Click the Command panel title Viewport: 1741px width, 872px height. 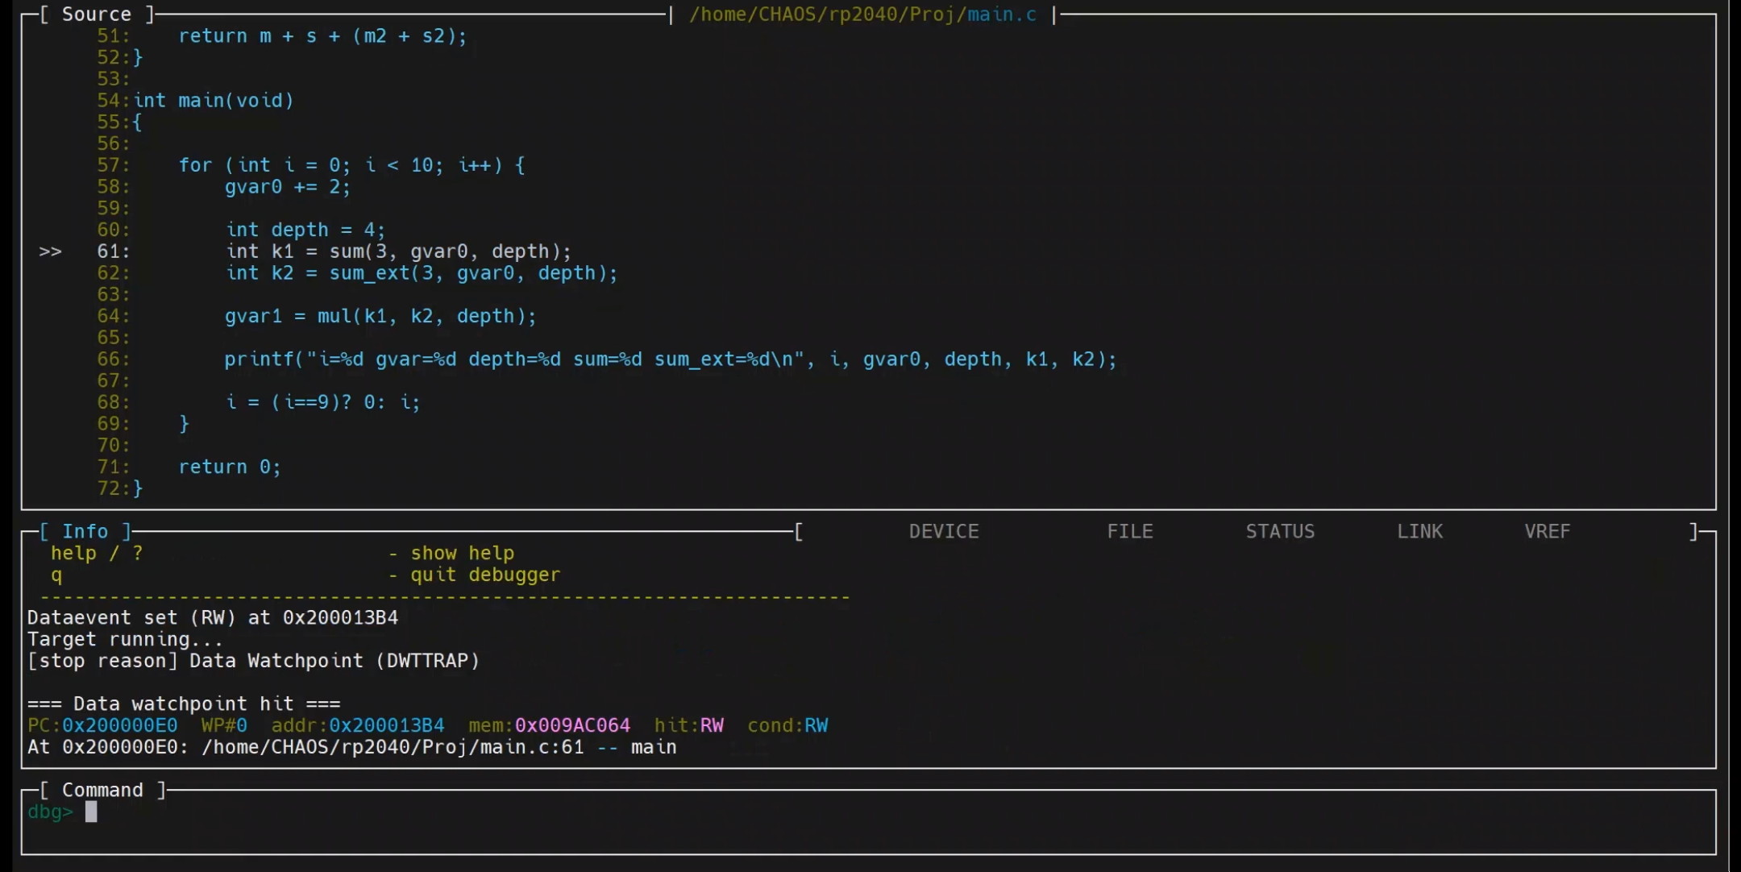(102, 790)
